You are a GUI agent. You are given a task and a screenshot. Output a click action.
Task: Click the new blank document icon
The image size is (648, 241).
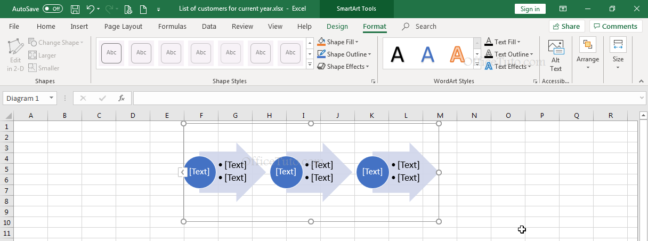pyautogui.click(x=143, y=9)
